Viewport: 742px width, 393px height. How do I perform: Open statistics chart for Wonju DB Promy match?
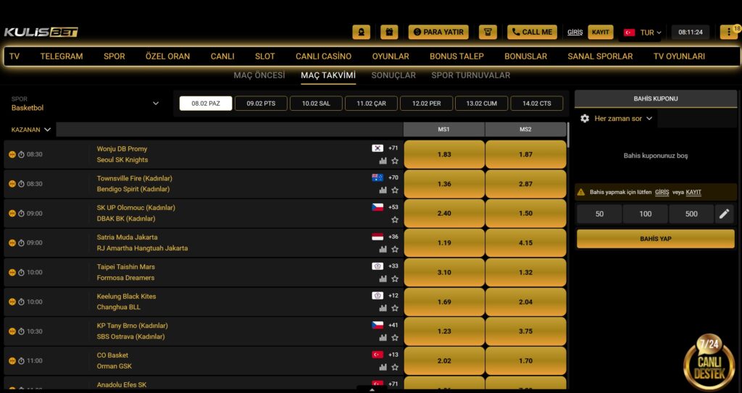coord(383,161)
